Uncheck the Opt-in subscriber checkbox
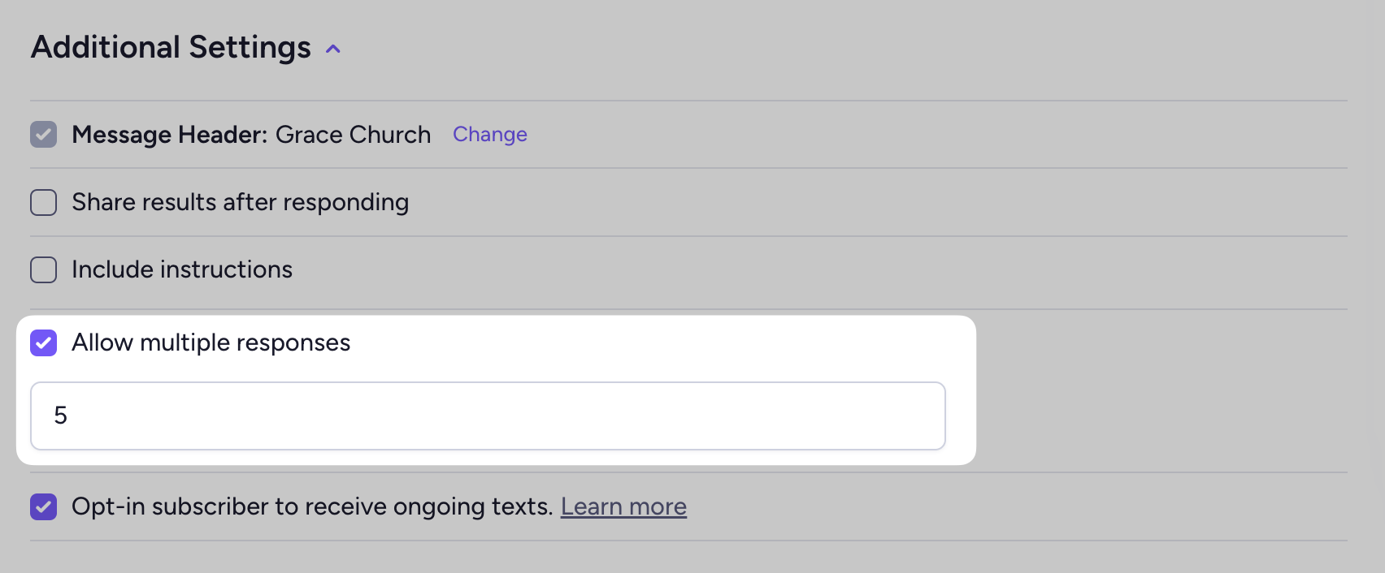1385x573 pixels. click(x=44, y=507)
